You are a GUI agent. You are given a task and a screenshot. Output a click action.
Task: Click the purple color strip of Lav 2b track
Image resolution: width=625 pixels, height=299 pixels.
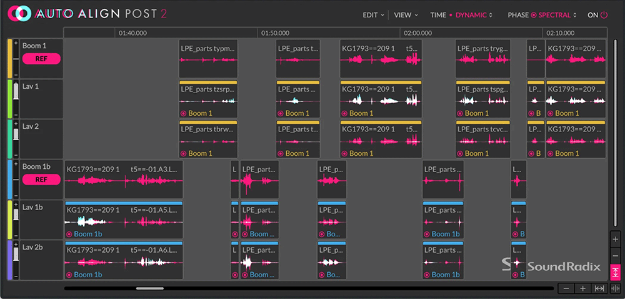(9, 260)
